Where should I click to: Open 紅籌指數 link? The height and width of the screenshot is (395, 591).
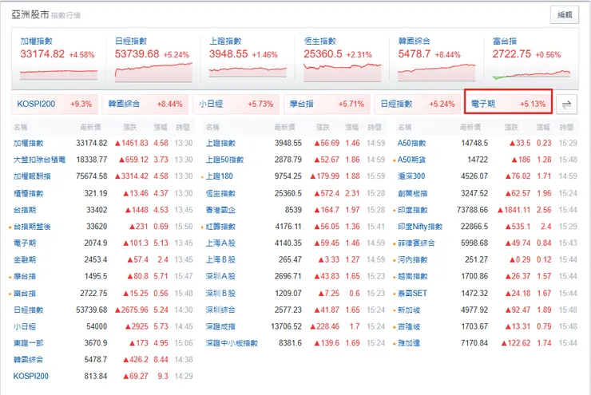(220, 227)
